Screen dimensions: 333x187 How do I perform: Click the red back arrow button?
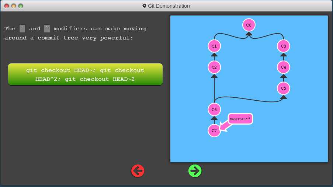[138, 171]
